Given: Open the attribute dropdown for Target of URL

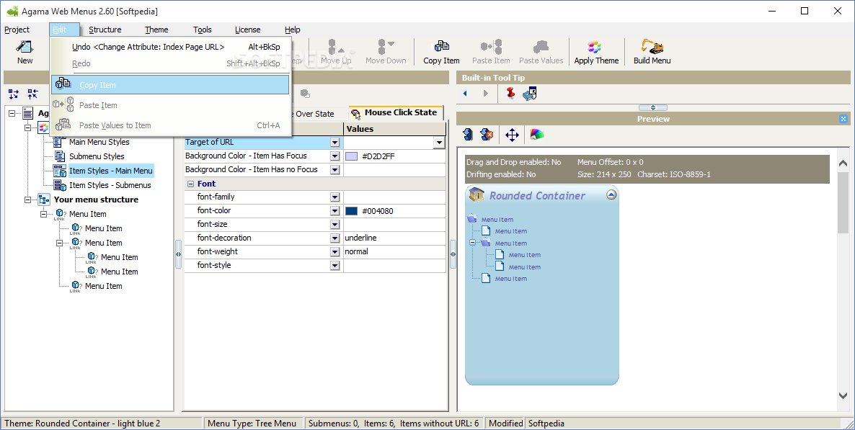Looking at the screenshot, I should (335, 142).
